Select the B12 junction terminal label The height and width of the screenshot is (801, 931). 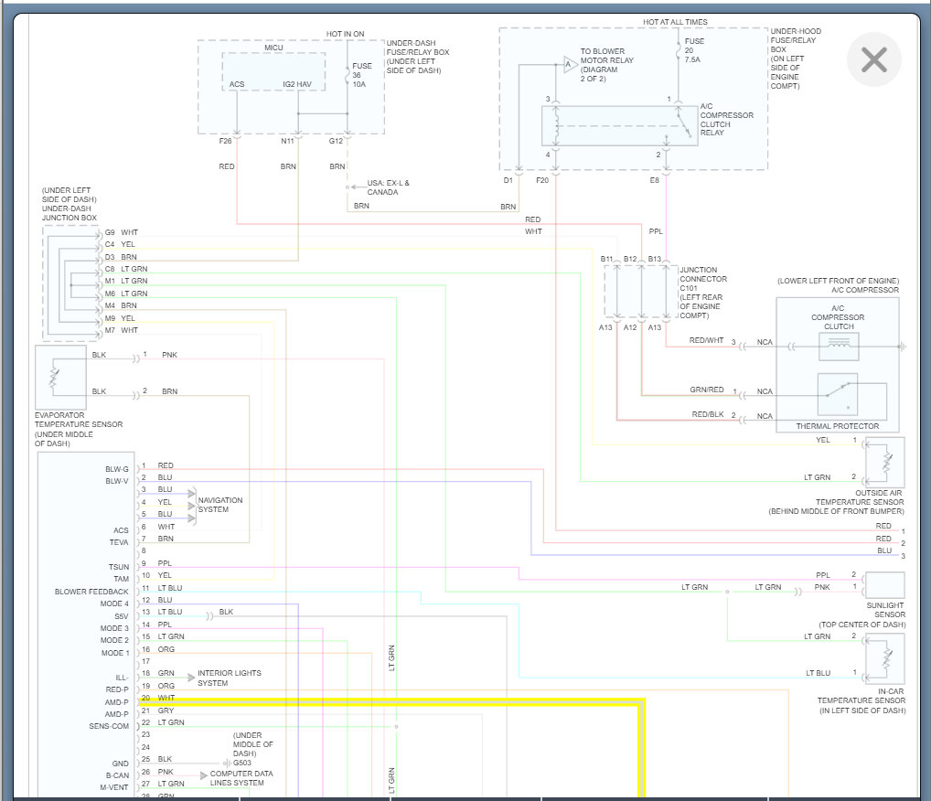tap(630, 259)
